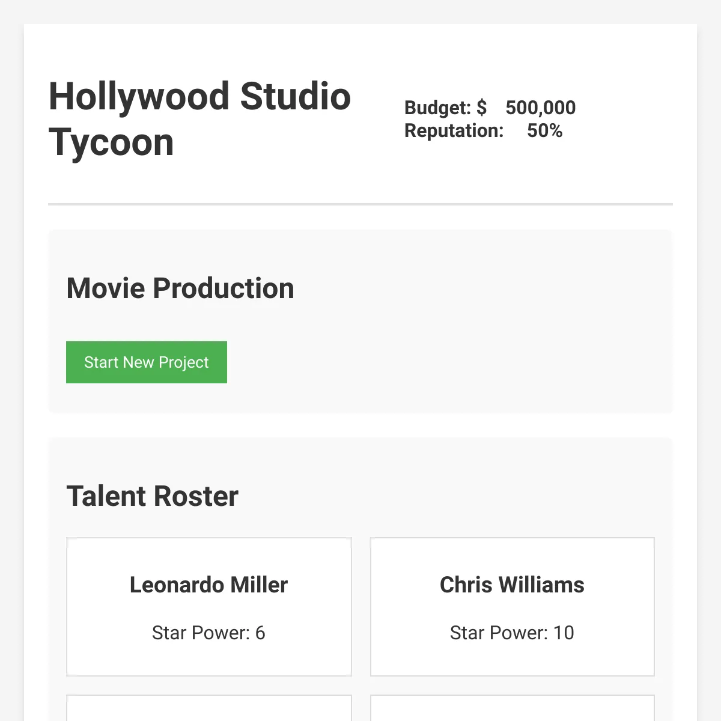Click the Leonardo Miller name text
The height and width of the screenshot is (721, 721).
click(208, 585)
